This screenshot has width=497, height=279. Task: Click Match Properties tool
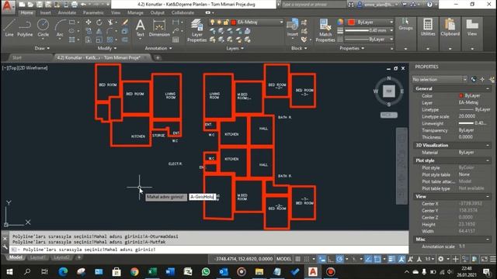325,30
